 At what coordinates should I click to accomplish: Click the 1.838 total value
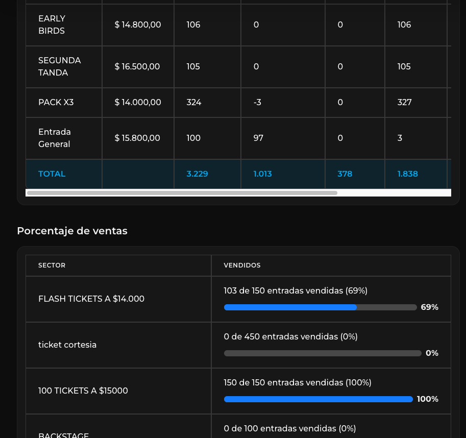point(407,174)
